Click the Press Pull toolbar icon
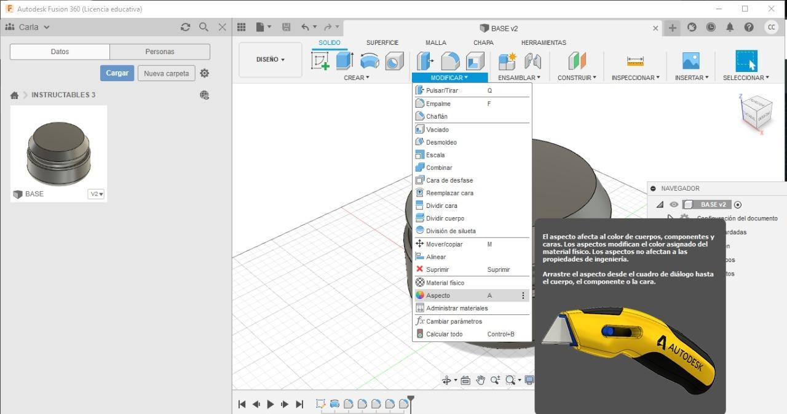787x414 pixels. pos(425,61)
